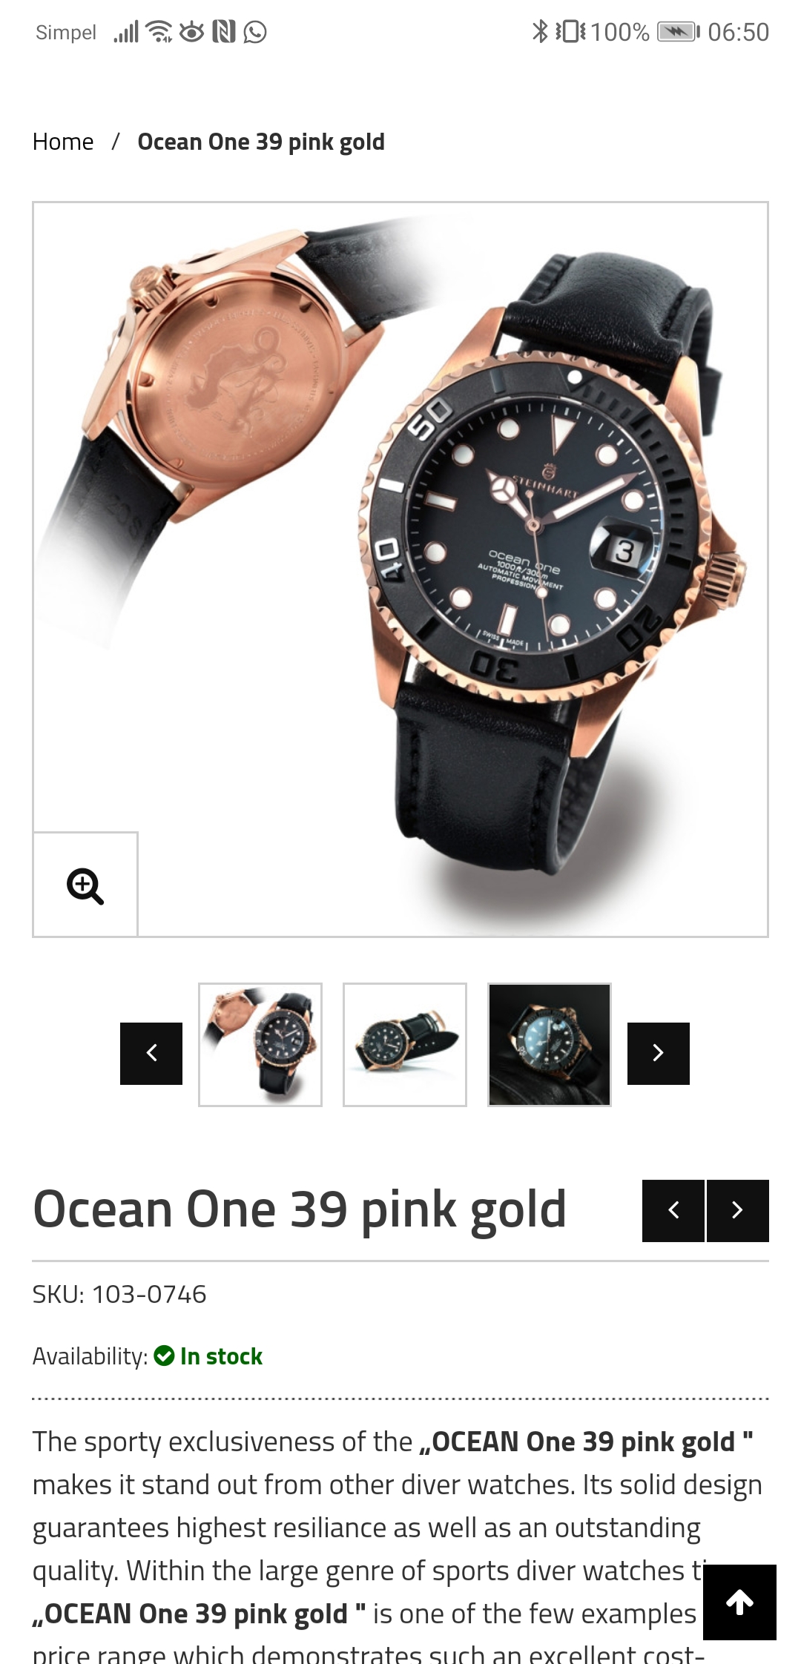Tap the eye comfort status icon
The image size is (801, 1664).
191,32
